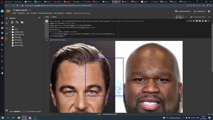Open WhatsApp in Opera sidebar
213x120 pixels.
(2, 28)
